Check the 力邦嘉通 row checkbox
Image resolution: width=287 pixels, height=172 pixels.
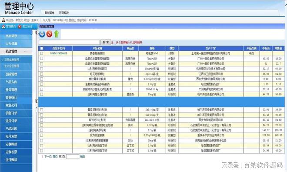point(42,120)
